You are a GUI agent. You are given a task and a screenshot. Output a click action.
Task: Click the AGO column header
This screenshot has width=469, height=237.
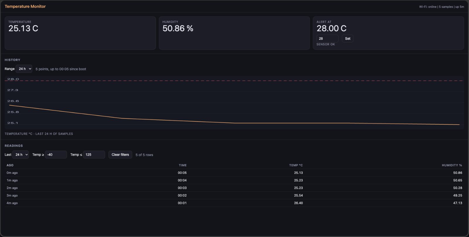(x=10, y=165)
